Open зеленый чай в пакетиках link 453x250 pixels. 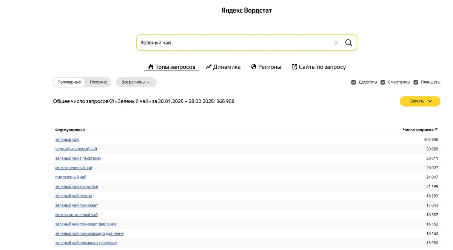pyautogui.click(x=78, y=158)
